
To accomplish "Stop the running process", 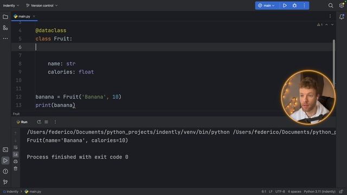I will tap(46, 122).
